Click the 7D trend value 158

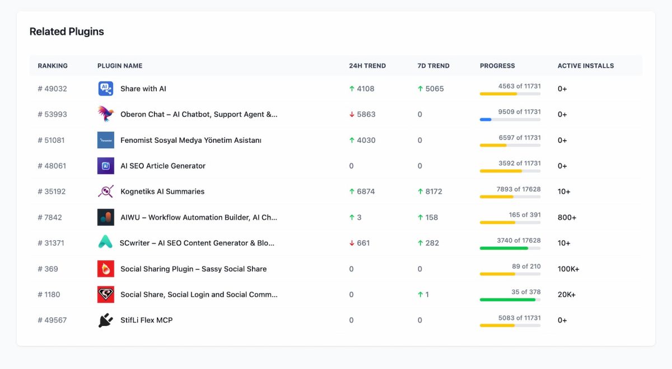[432, 217]
